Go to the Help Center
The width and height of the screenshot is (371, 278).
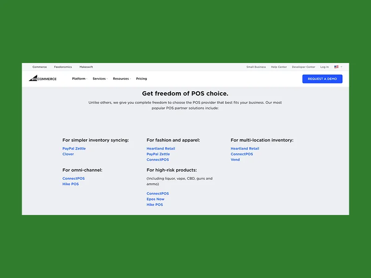click(x=279, y=67)
